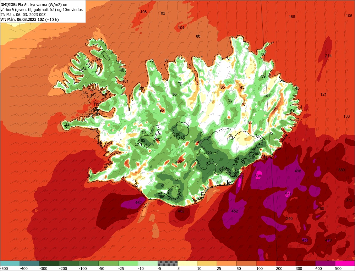The image size is (355, 271).
Task: Click the 551 magenta peak southeast
Action: point(288,194)
